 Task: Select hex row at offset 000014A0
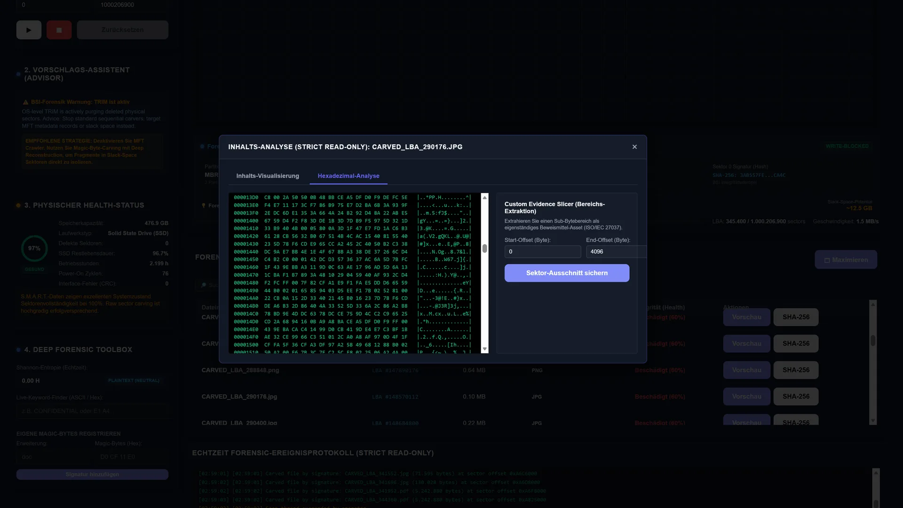pyautogui.click(x=352, y=298)
